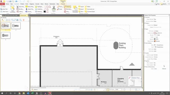Activate the Strikeout tool

pos(39,12)
